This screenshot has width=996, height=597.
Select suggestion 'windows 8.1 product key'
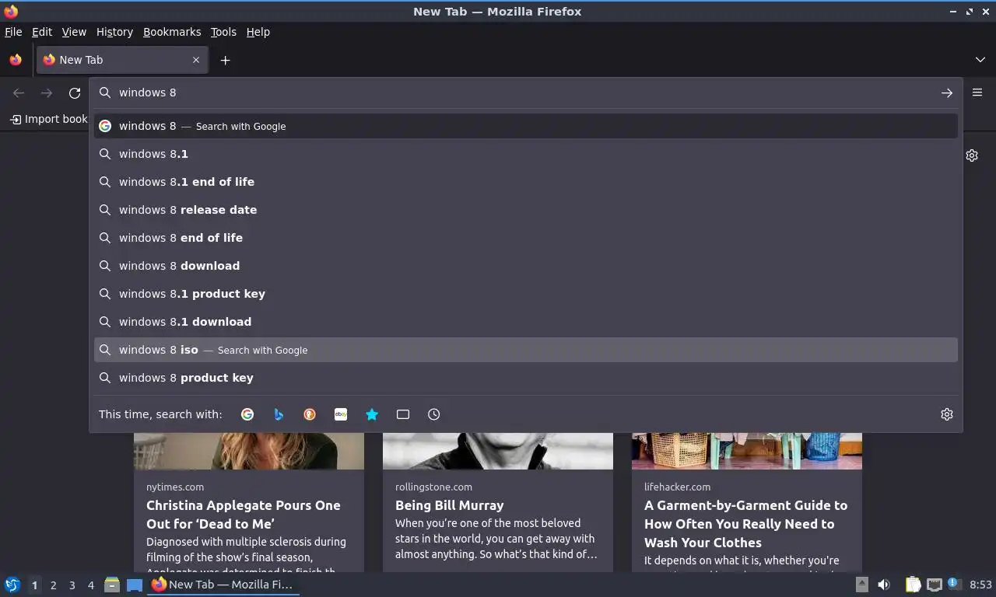[x=526, y=294]
